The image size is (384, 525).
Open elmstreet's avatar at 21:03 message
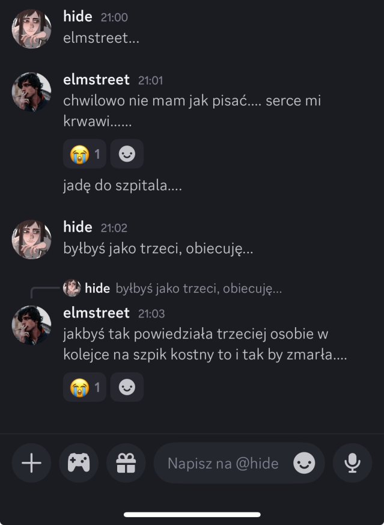pos(31,325)
